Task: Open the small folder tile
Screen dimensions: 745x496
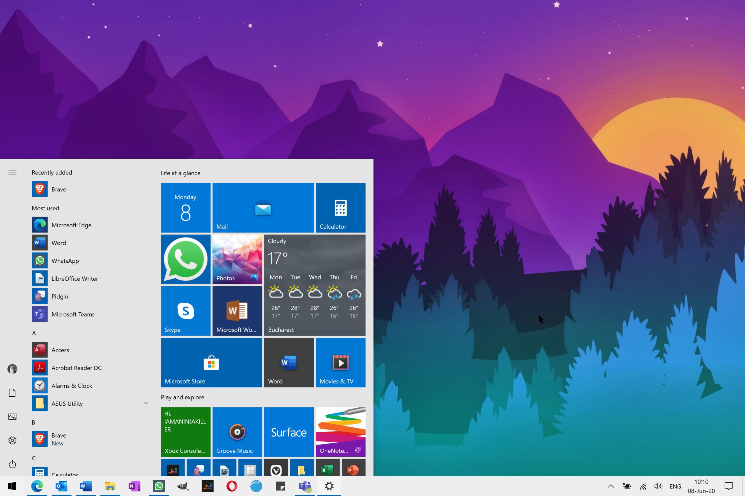Action: pyautogui.click(x=302, y=468)
